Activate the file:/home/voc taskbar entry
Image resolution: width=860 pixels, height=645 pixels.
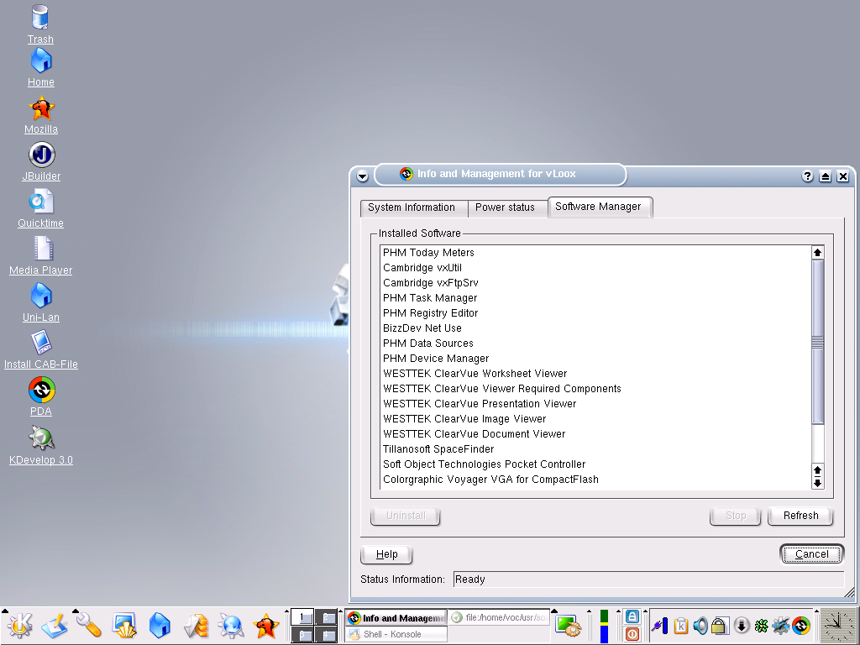click(x=499, y=617)
